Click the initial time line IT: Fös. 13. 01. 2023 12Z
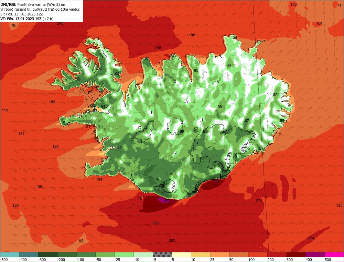Image resolution: width=344 pixels, height=262 pixels. coord(22,14)
